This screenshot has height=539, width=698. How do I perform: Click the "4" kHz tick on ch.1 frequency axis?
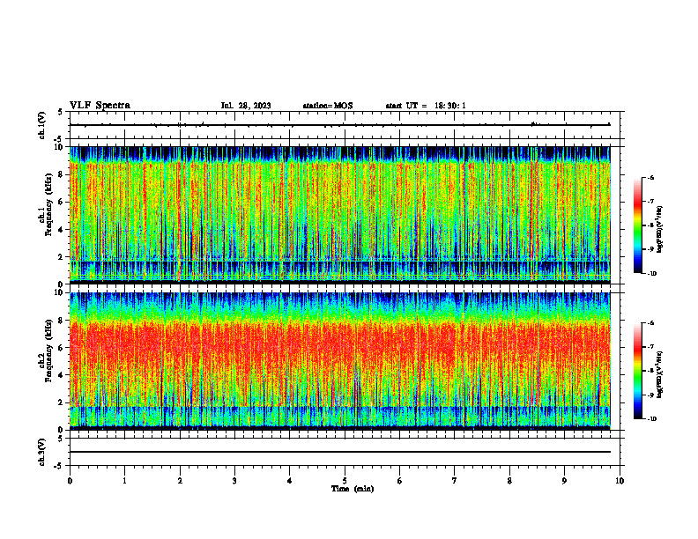63,230
